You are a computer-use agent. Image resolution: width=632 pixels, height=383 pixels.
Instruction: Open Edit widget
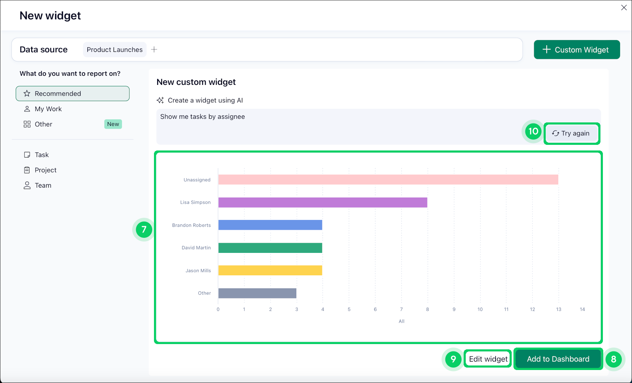(488, 359)
